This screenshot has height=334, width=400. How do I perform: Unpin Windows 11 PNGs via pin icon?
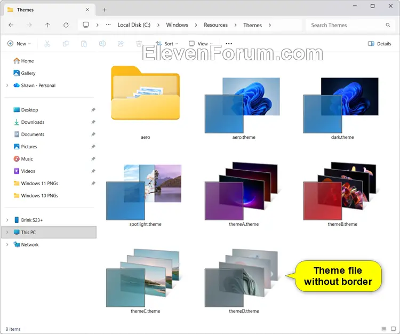tap(93, 183)
